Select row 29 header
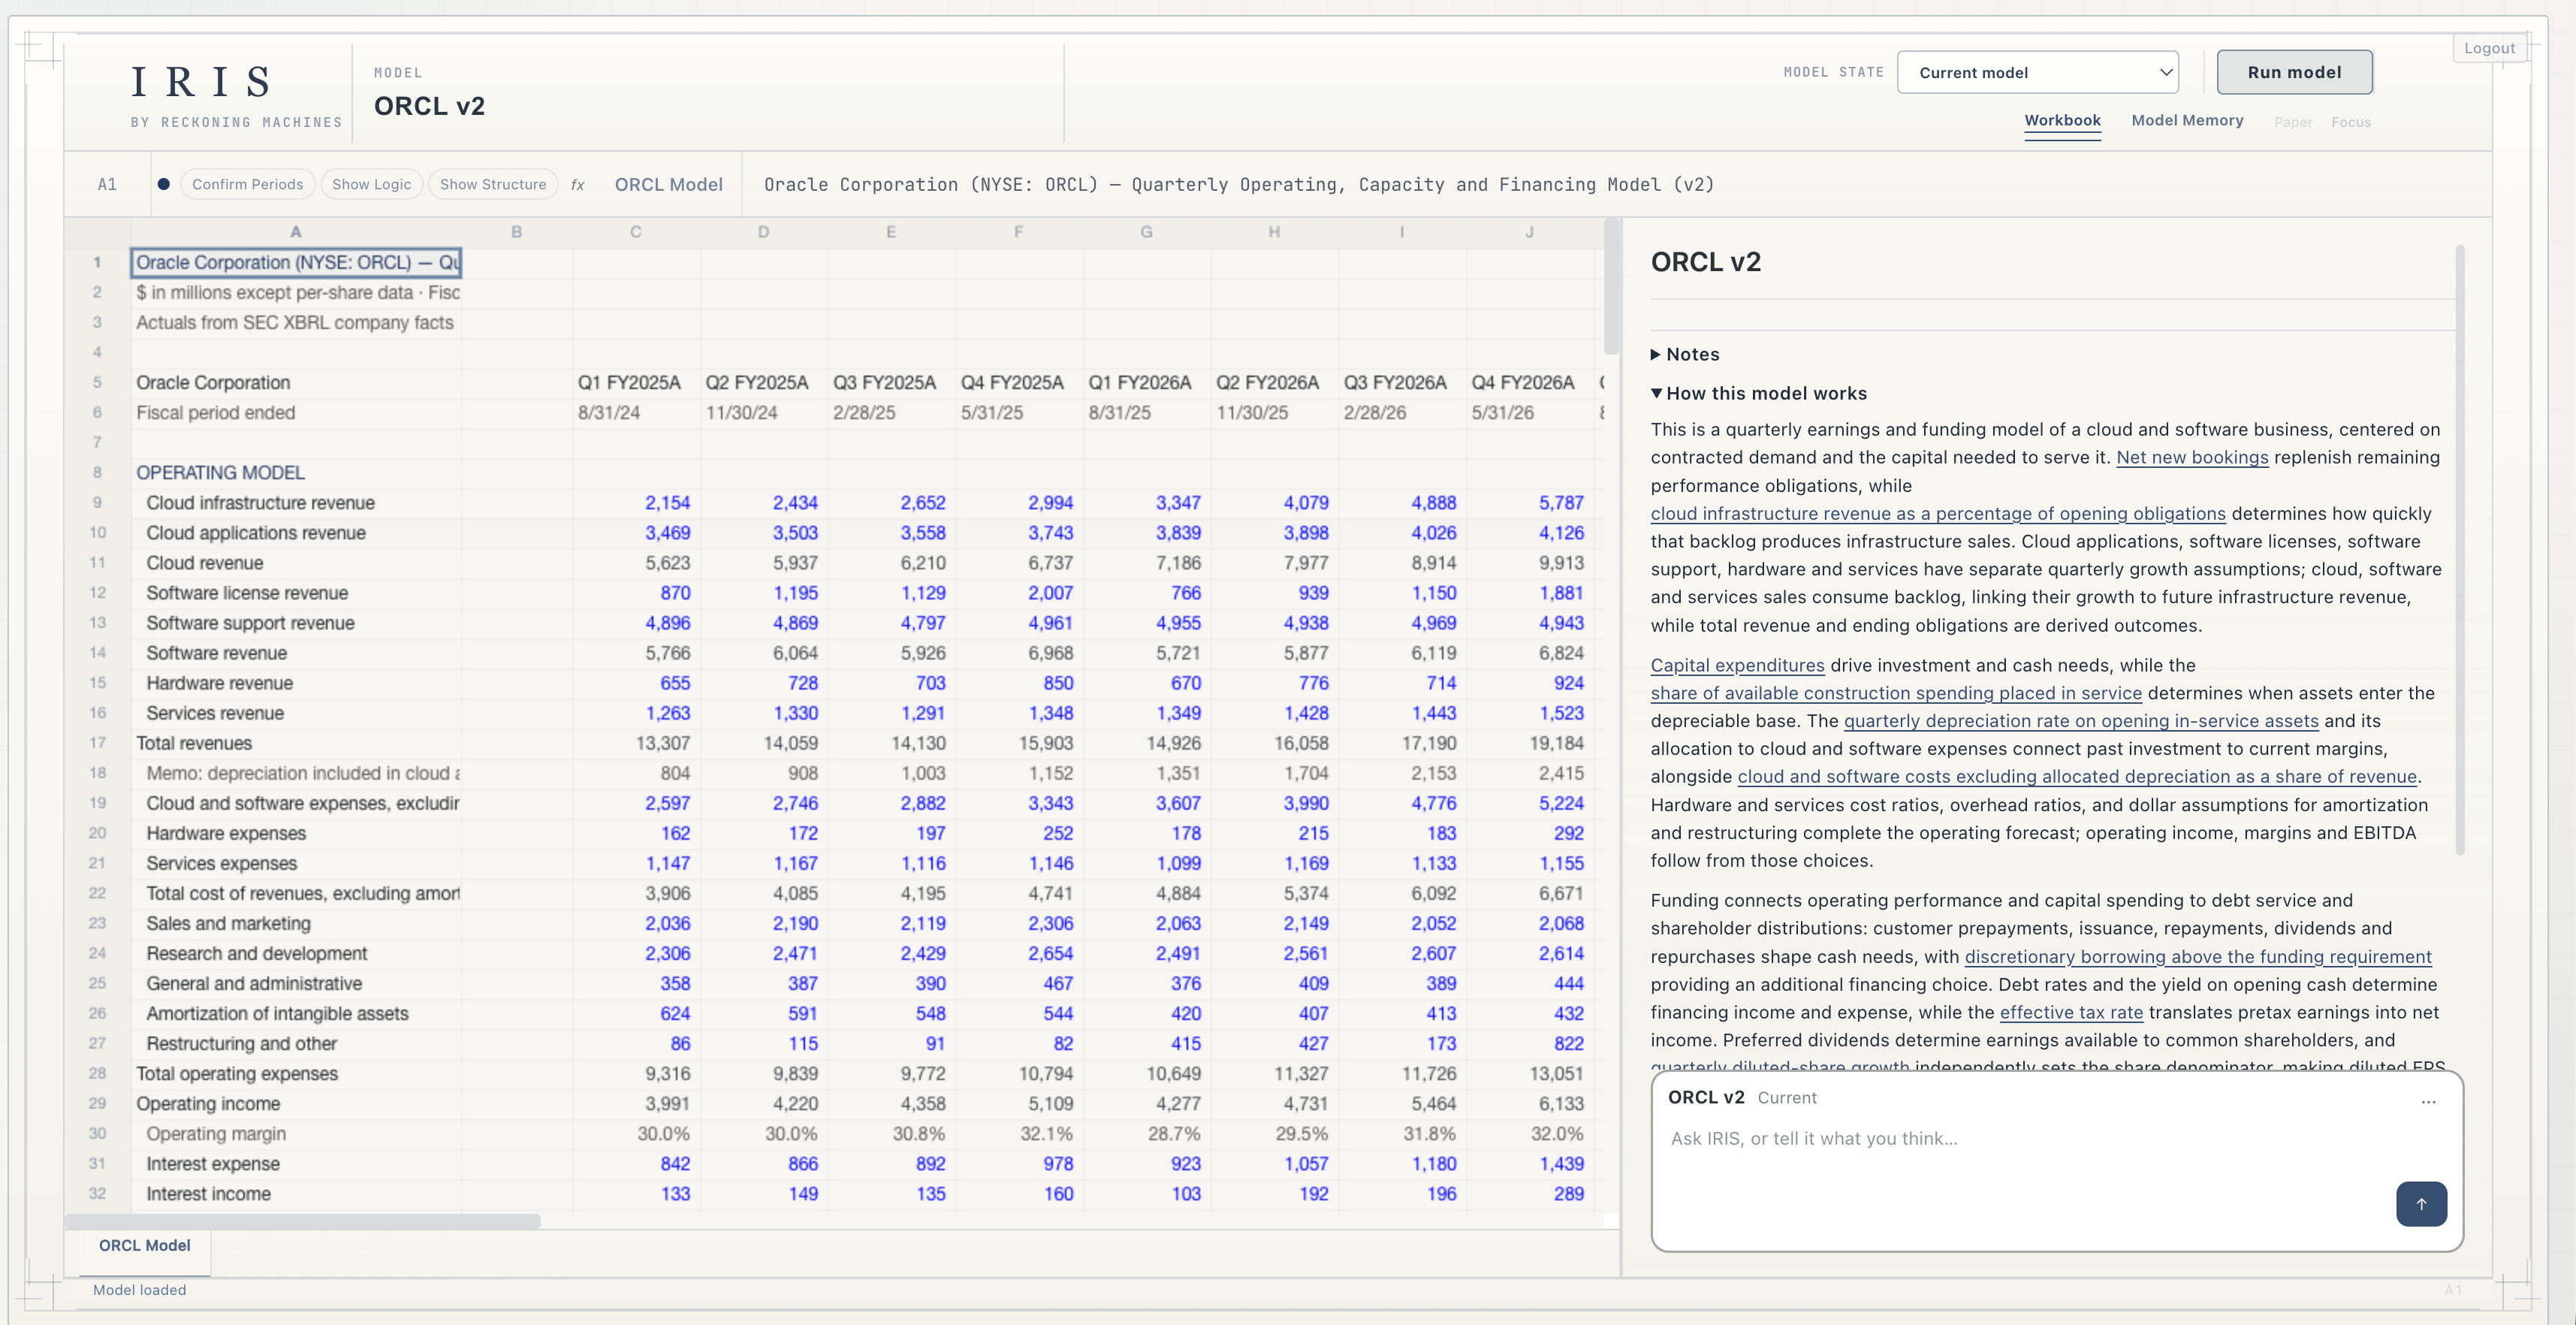Screen dimensions: 2576x1325 [97, 1103]
